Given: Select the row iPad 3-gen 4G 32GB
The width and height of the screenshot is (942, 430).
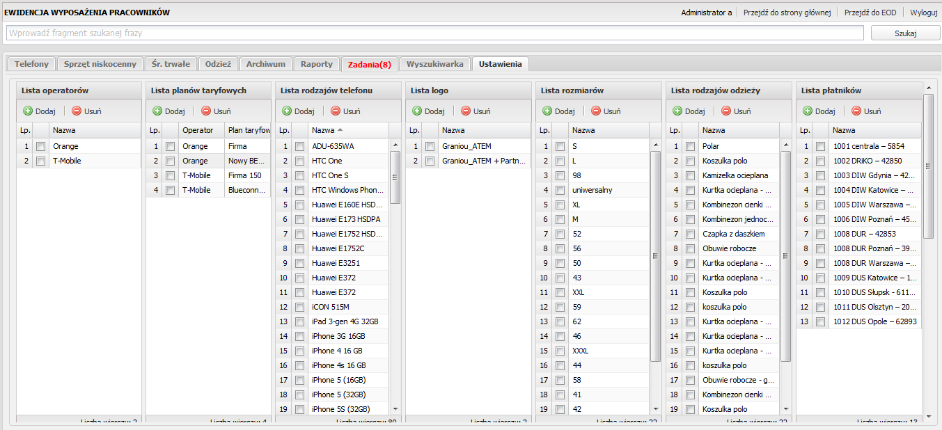Looking at the screenshot, I should tap(332, 321).
